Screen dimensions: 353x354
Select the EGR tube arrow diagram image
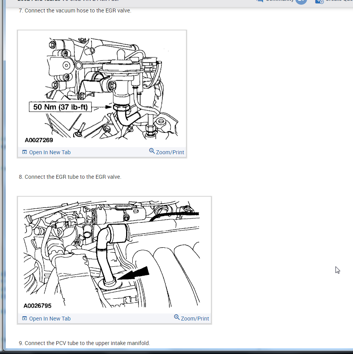(114, 255)
